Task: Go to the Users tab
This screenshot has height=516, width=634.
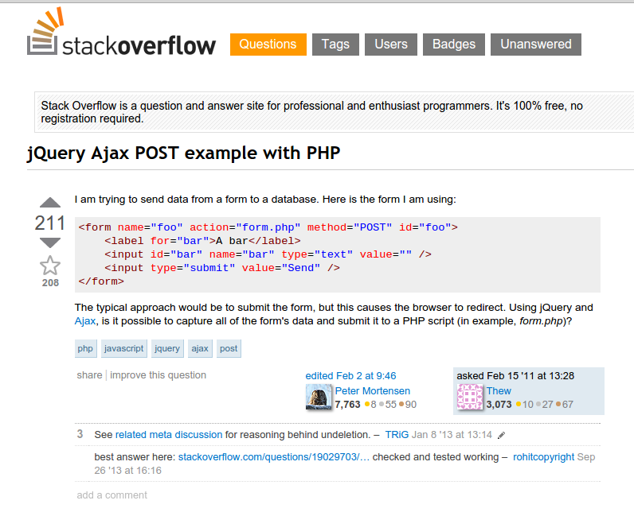Action: point(391,44)
